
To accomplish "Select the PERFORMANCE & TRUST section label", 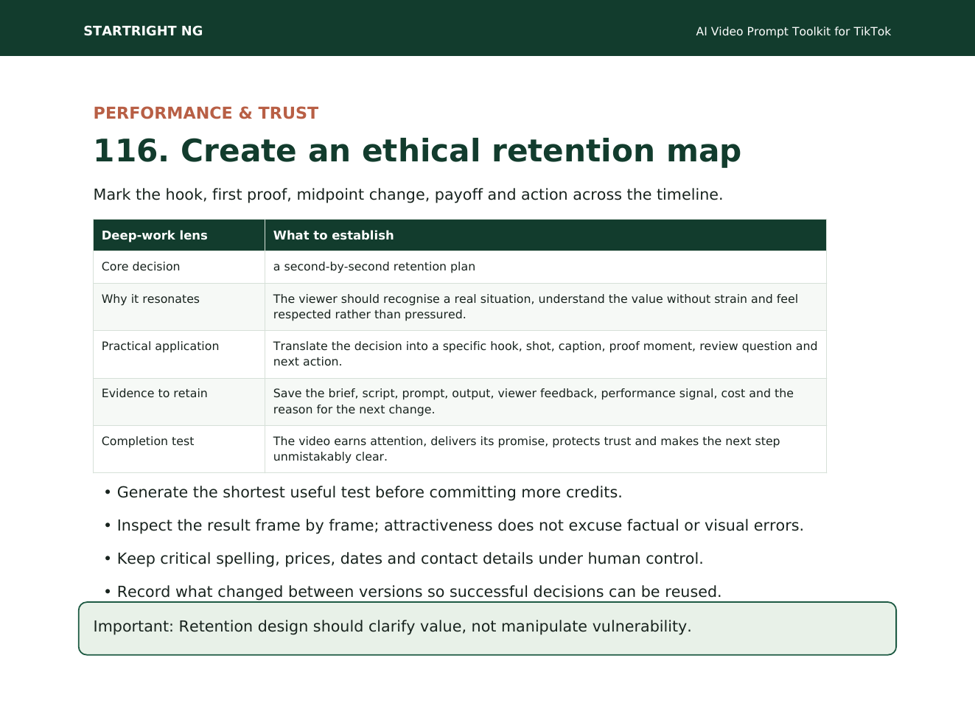I will tap(206, 113).
